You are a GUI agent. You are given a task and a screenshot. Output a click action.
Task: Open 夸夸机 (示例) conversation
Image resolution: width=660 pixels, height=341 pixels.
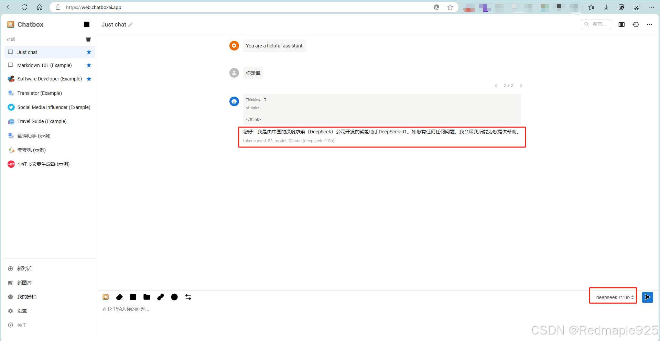(50, 150)
